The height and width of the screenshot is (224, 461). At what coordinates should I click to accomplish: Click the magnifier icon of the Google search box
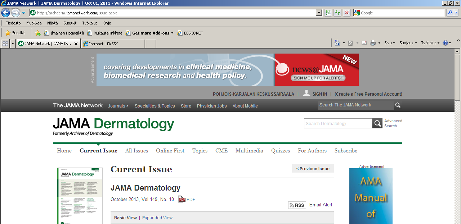pyautogui.click(x=450, y=13)
